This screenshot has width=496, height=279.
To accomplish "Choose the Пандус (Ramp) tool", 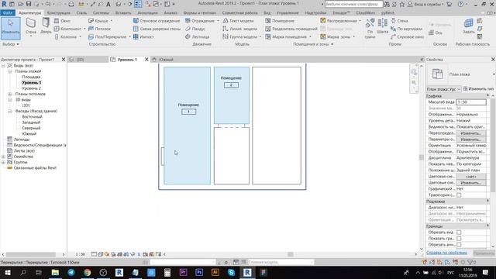I will coord(195,29).
